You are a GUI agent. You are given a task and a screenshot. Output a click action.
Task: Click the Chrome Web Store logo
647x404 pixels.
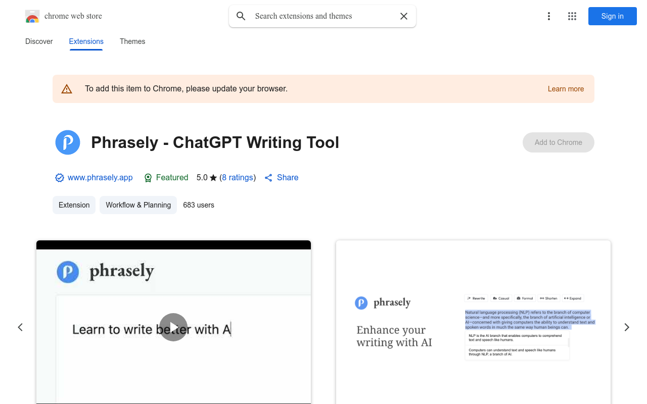coord(32,16)
